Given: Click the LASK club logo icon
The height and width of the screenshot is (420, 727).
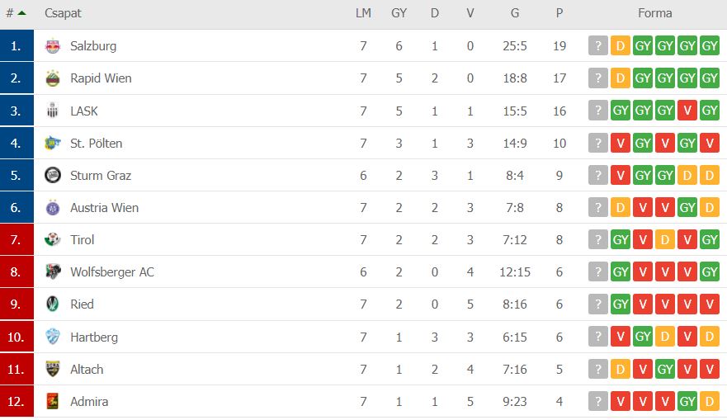Looking at the screenshot, I should click(x=53, y=111).
